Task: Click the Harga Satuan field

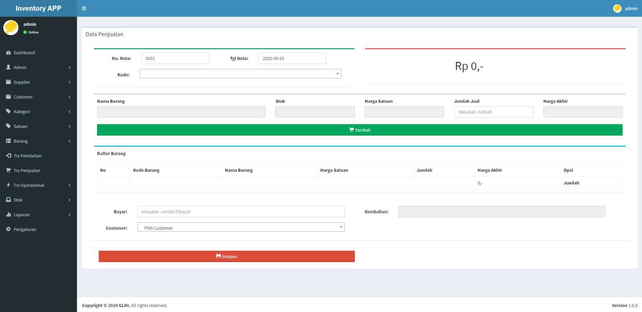Action: (404, 112)
